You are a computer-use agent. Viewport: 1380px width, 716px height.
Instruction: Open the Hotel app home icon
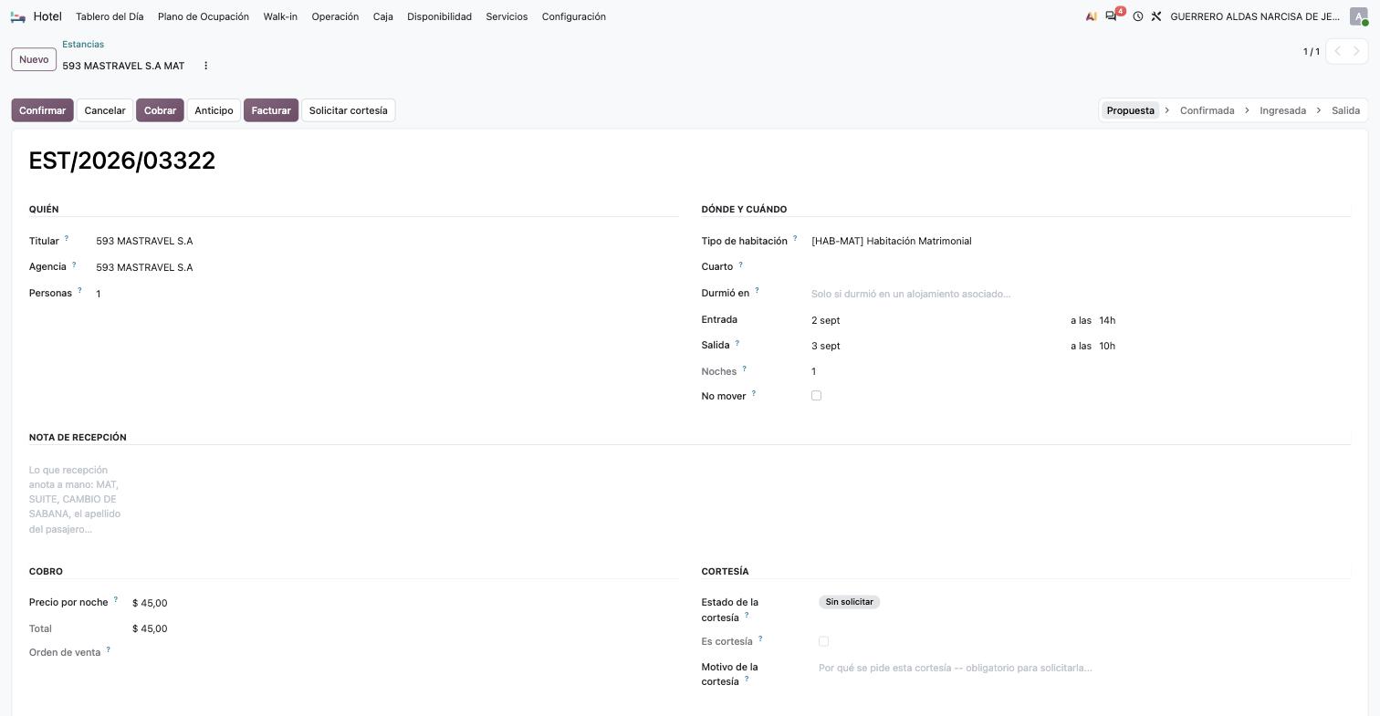click(x=18, y=16)
